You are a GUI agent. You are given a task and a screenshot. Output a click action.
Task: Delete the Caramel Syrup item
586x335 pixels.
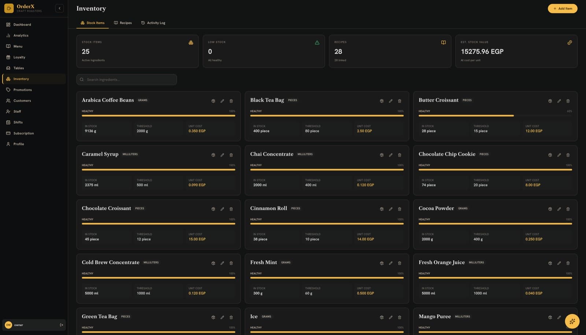pos(231,155)
